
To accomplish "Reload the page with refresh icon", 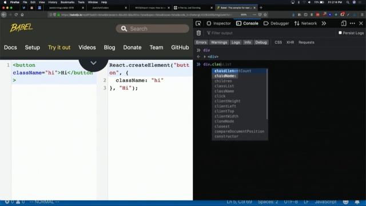I will [16, 15].
